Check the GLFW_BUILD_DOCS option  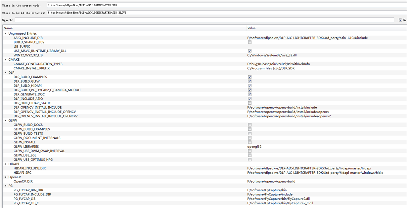pyautogui.click(x=249, y=125)
